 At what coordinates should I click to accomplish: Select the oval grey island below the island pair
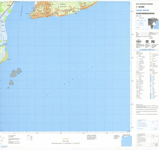pos(11,83)
